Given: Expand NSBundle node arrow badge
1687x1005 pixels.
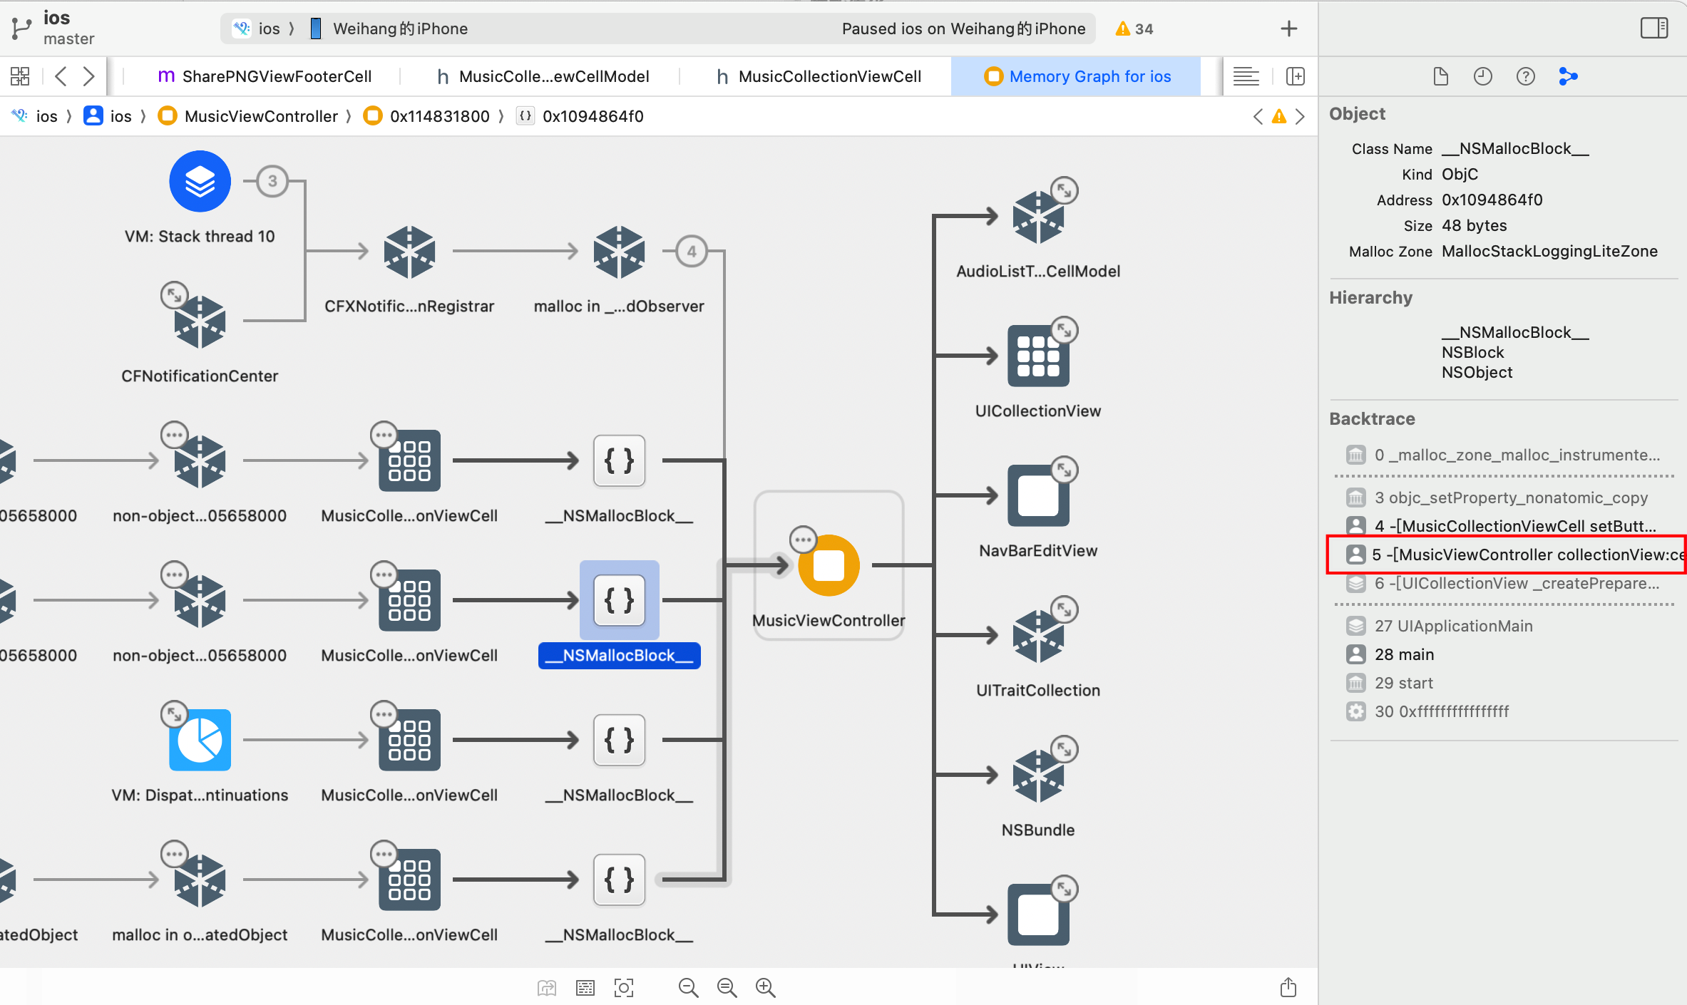Looking at the screenshot, I should tap(1065, 749).
